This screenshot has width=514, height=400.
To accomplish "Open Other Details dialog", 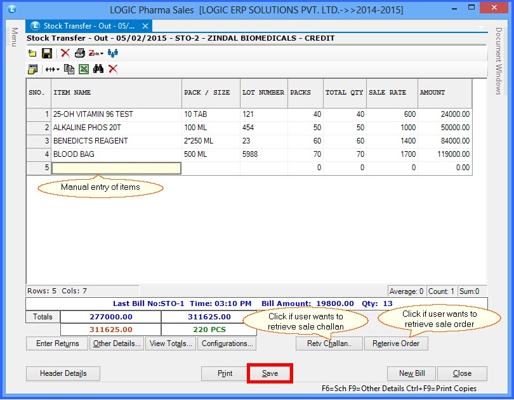I will (117, 343).
